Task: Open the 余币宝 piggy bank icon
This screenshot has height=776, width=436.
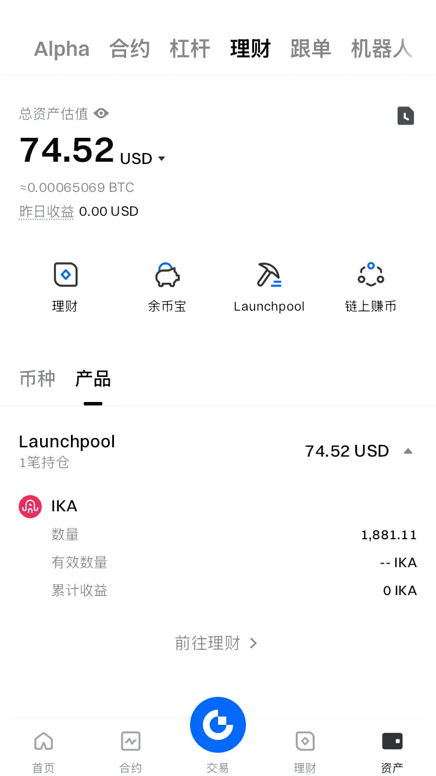Action: 167,275
